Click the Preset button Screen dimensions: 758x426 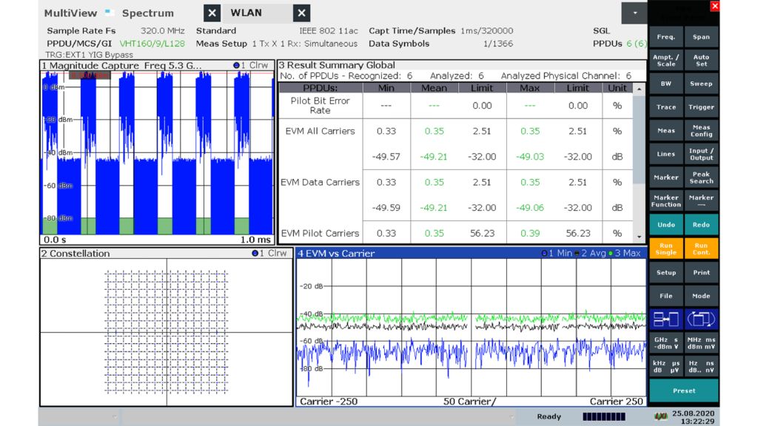click(683, 390)
